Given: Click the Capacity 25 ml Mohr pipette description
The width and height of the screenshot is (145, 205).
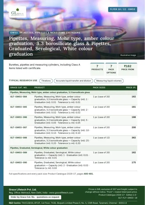Looking at the screenshot, I should click(62, 141).
